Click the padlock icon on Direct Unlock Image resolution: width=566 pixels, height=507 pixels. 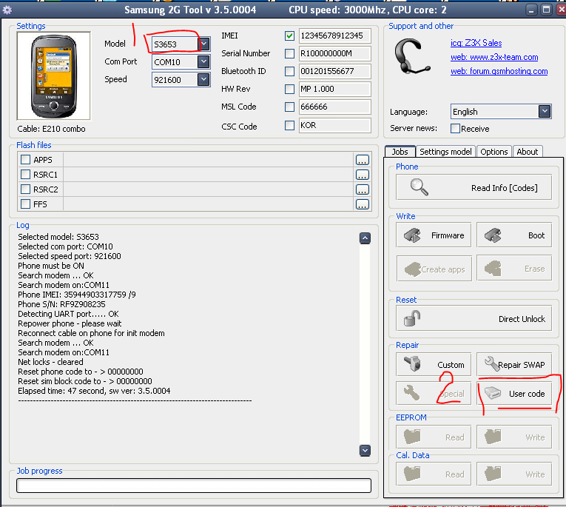click(412, 318)
